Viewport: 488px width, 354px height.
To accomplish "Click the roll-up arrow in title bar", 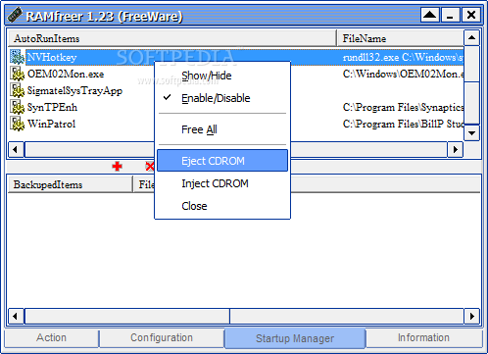I will [x=430, y=15].
